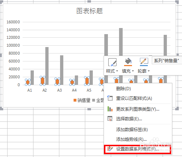Screen dimensions: 182x157
Task: Click the chart's bottom-middle resize handle
Action: [89, 109]
